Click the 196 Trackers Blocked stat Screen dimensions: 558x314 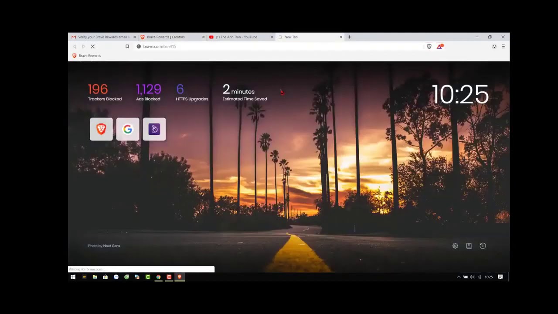(x=105, y=92)
